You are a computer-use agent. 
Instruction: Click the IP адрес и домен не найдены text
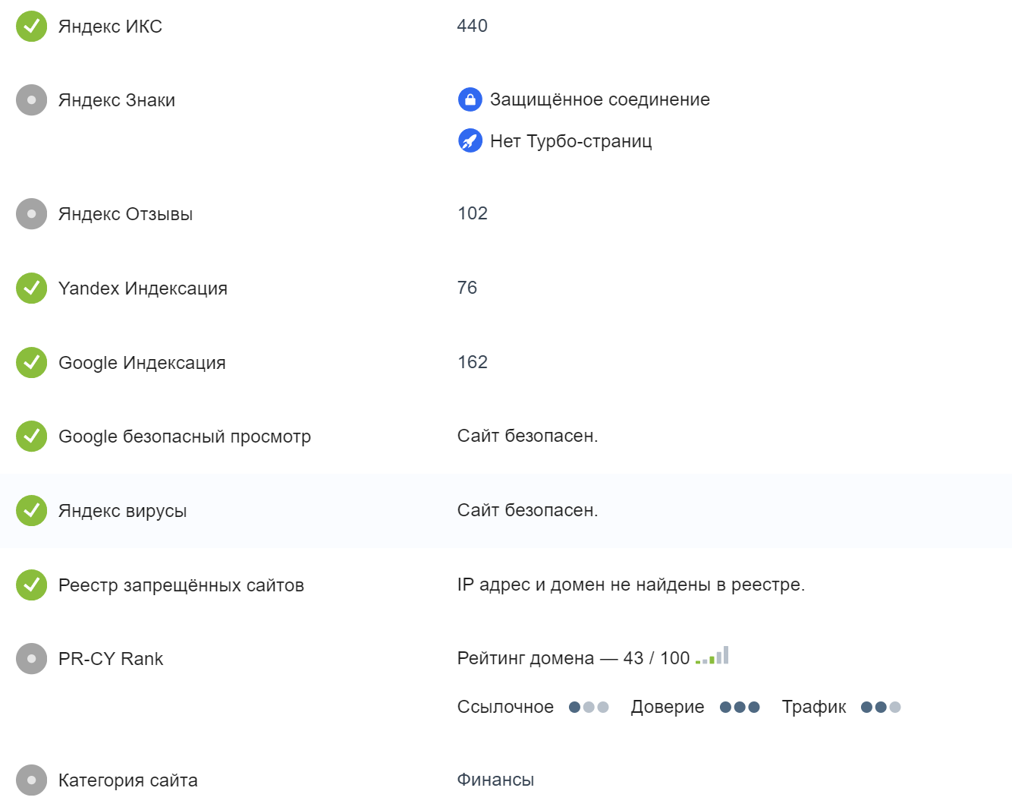pos(631,585)
